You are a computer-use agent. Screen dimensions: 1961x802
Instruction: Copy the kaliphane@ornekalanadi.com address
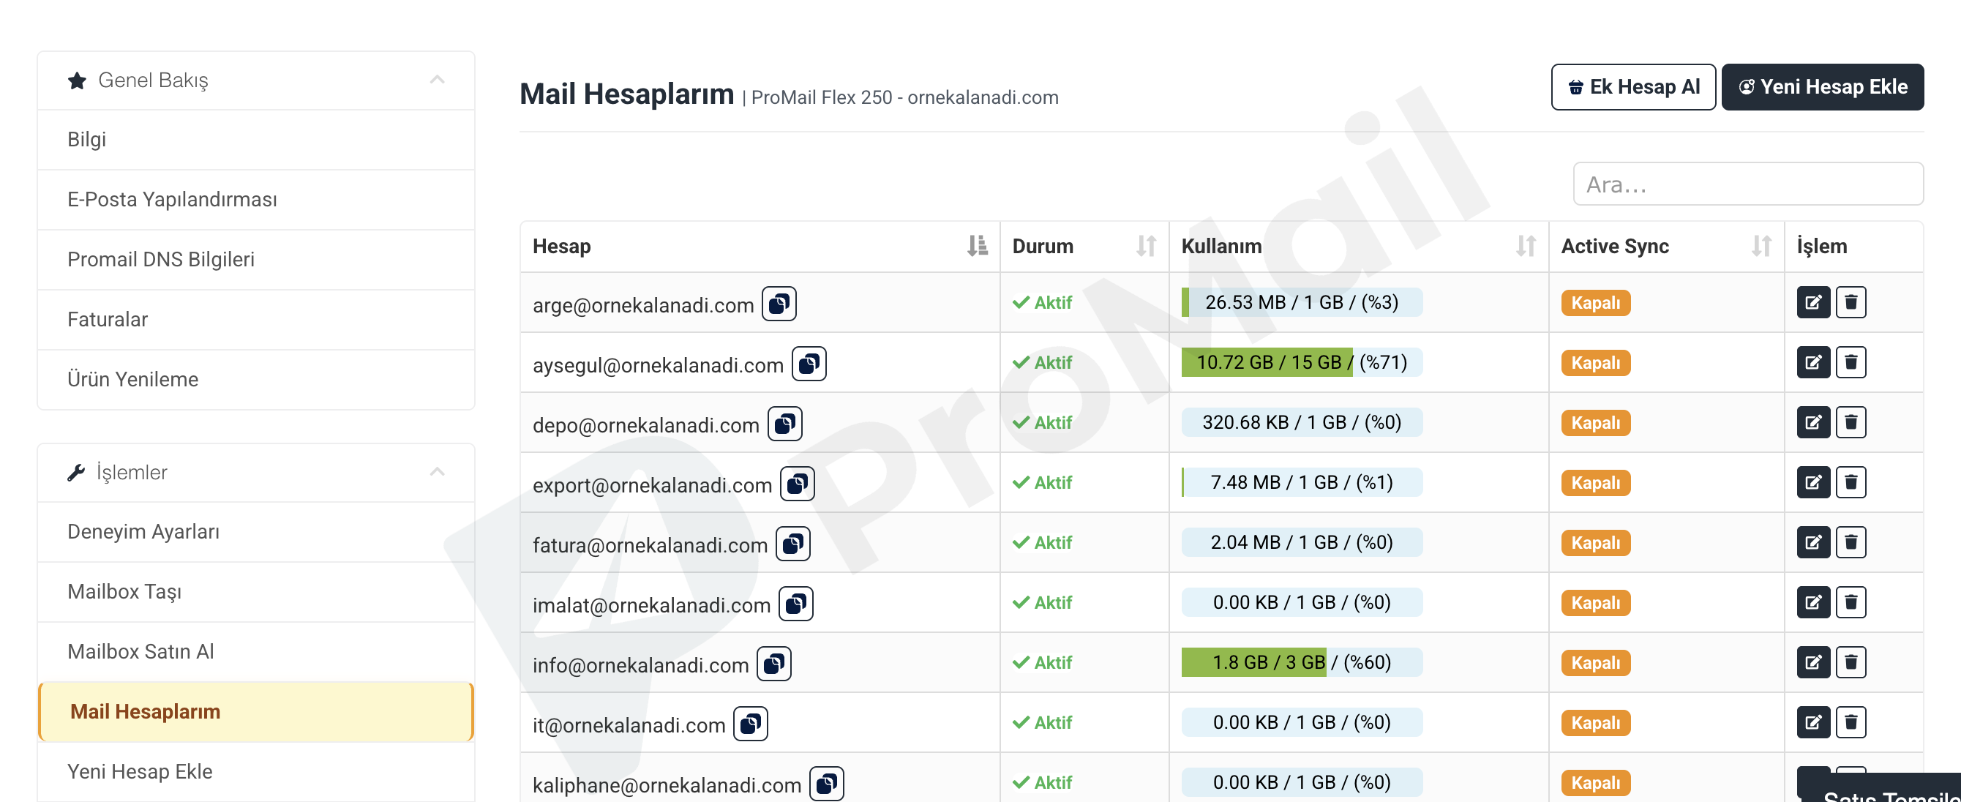pyautogui.click(x=826, y=784)
